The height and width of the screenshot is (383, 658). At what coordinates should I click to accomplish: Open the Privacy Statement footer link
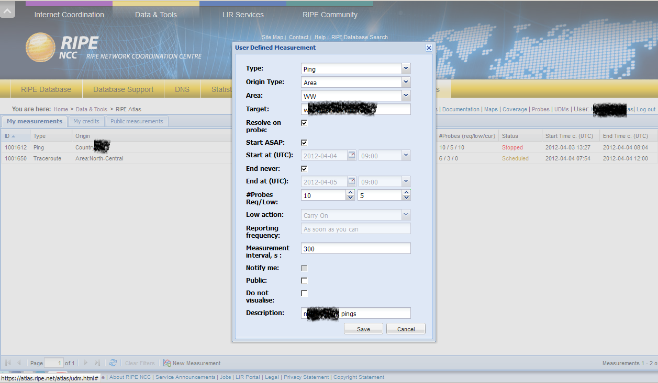(306, 377)
